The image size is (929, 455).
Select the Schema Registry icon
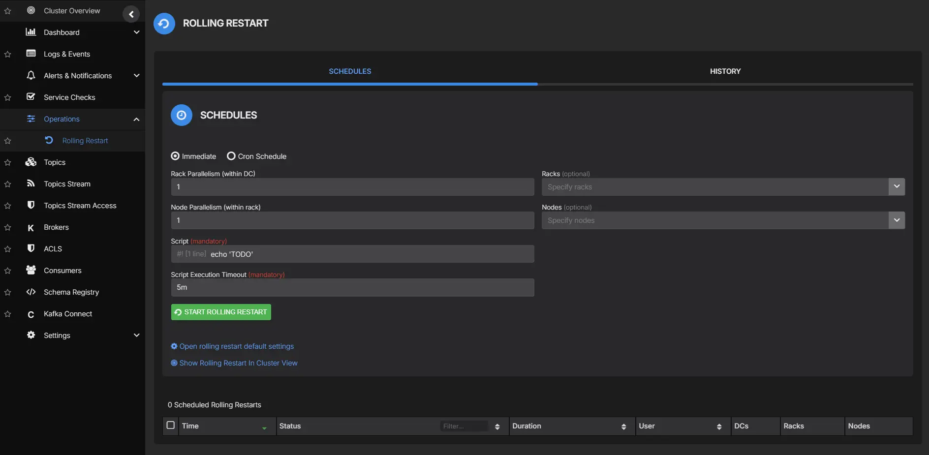coord(31,292)
